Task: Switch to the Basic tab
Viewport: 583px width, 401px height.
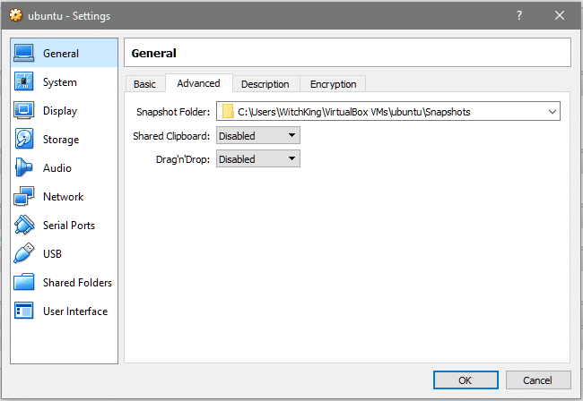Action: pyautogui.click(x=144, y=84)
